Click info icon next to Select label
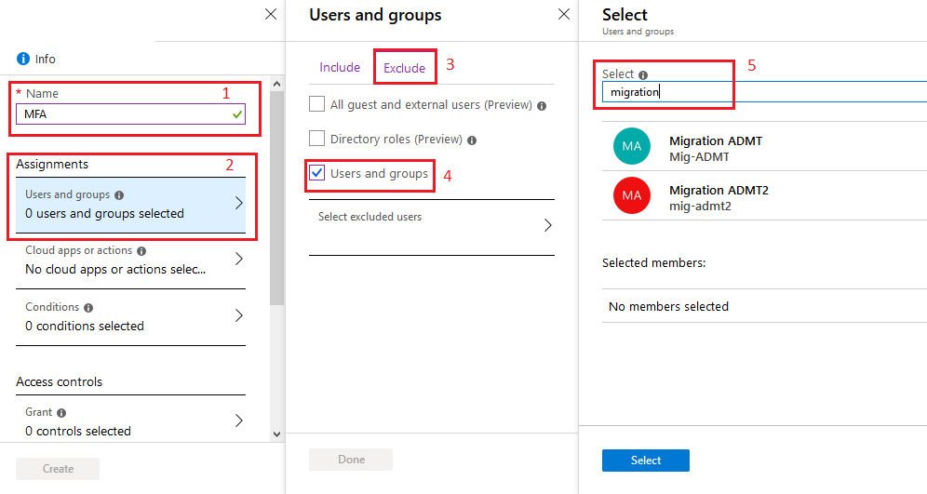Viewport: 927px width, 494px height. point(643,75)
